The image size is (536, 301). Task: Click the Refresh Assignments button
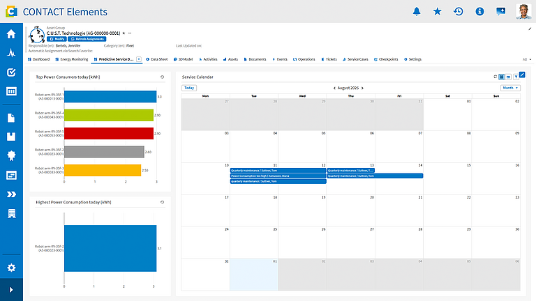87,39
